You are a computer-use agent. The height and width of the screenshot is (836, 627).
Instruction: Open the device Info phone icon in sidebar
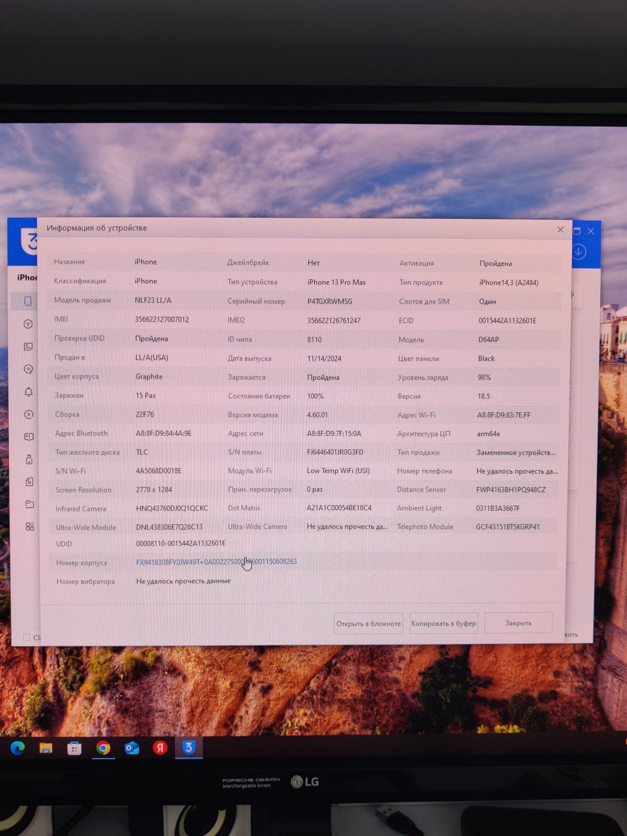tap(28, 301)
